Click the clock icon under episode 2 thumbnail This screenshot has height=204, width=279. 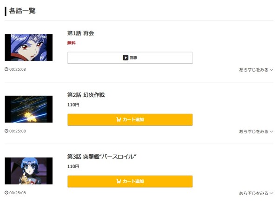coord(7,131)
